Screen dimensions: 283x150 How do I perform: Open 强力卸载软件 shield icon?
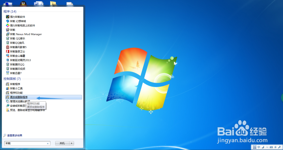pyautogui.click(x=8, y=17)
